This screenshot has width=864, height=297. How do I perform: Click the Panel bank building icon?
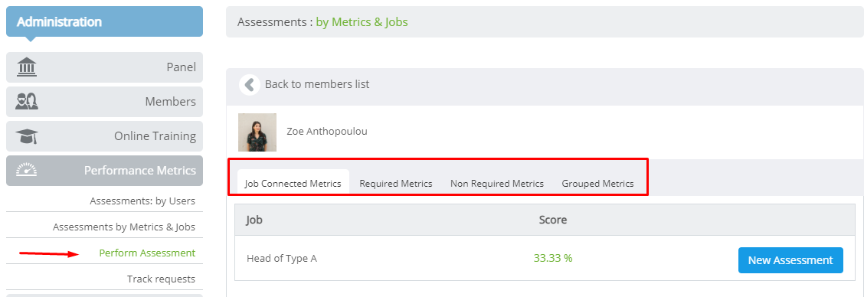click(x=27, y=67)
